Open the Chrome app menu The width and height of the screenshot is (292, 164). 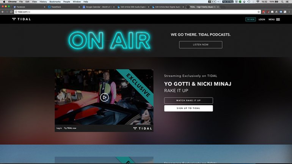click(x=12, y=2)
